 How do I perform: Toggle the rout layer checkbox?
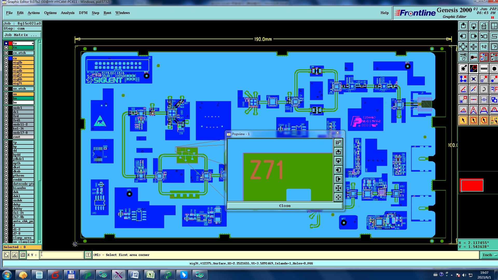click(6, 137)
